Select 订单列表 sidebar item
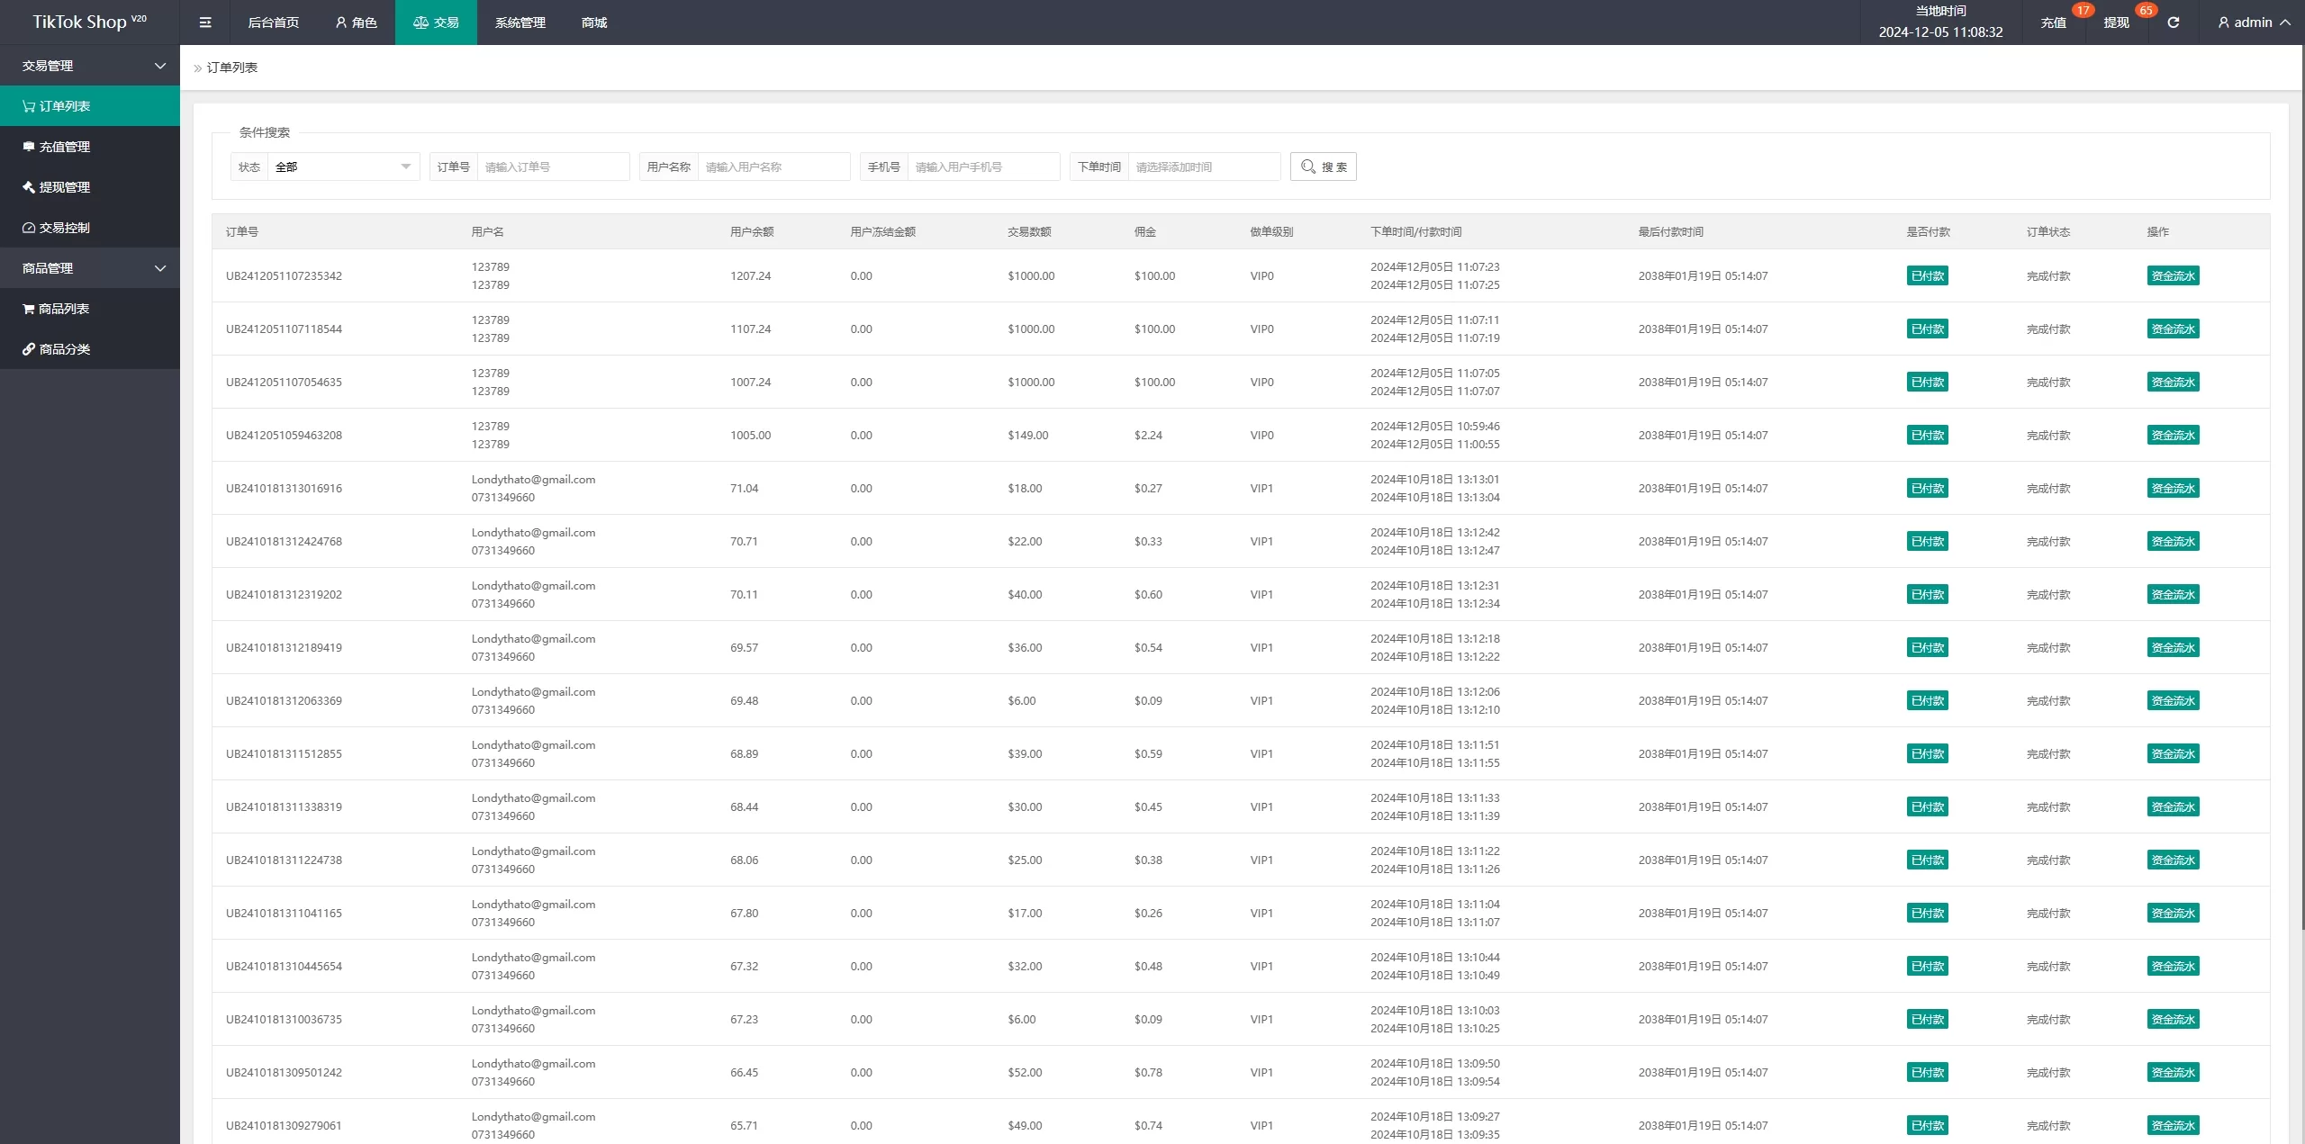2305x1144 pixels. coord(65,106)
